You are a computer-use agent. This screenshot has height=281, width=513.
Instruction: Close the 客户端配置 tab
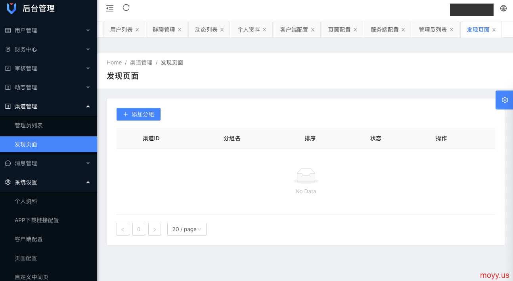pyautogui.click(x=313, y=30)
